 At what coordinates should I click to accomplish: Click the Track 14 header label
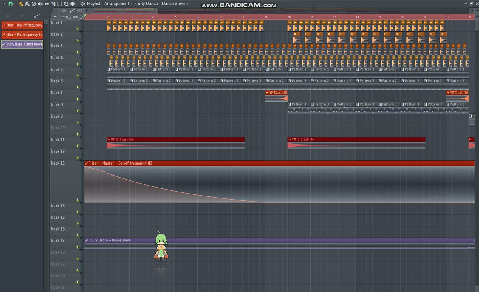57,206
